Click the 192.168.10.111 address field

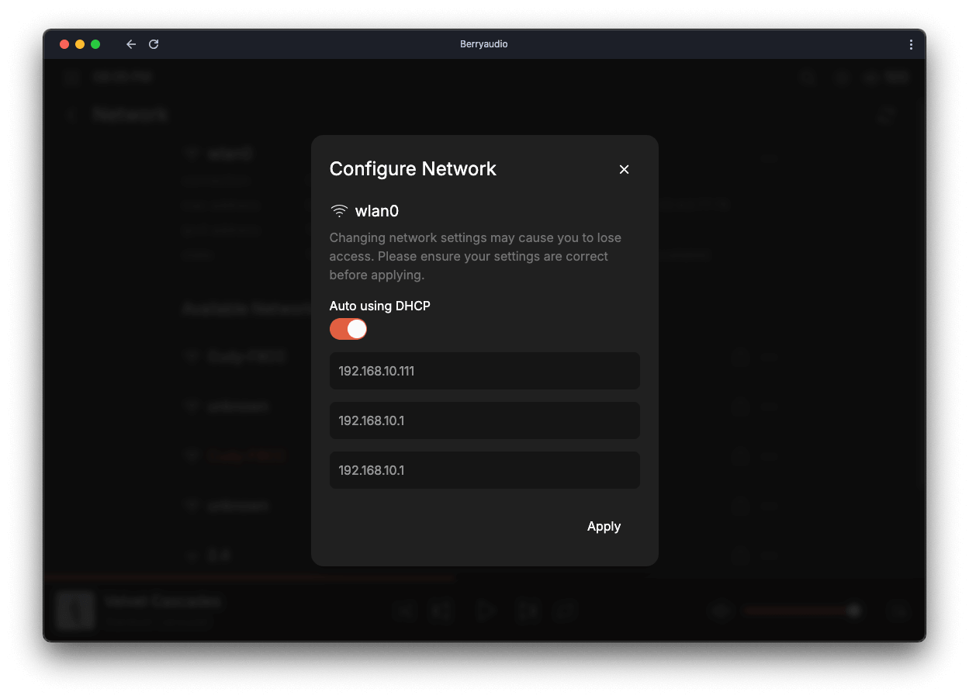484,371
